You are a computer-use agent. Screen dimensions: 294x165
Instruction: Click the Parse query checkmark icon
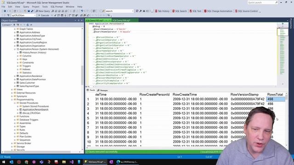pos(55,15)
